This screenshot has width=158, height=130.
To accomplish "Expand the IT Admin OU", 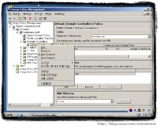I will pyautogui.click(x=21, y=48).
